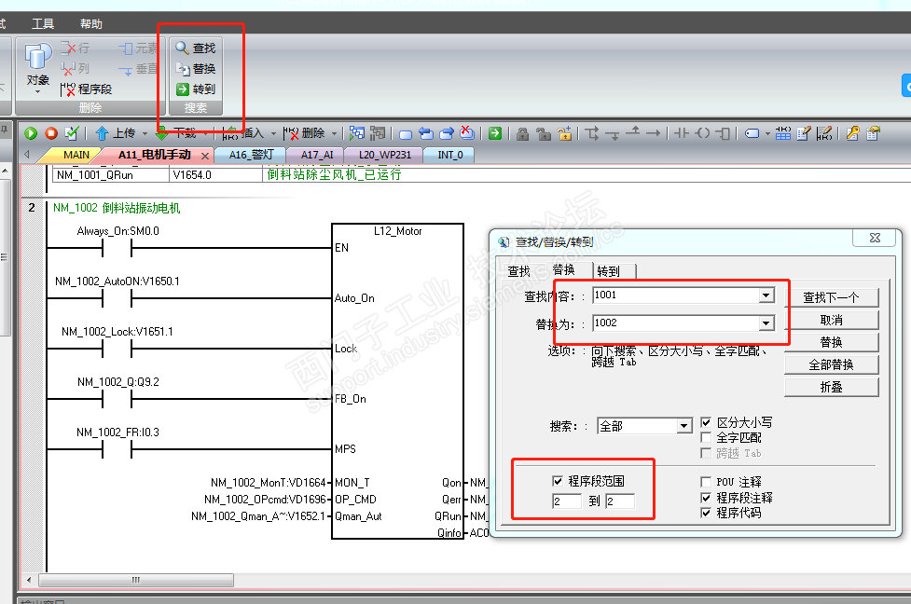Click the Cancel (取消) button
The width and height of the screenshot is (911, 604).
pos(831,320)
